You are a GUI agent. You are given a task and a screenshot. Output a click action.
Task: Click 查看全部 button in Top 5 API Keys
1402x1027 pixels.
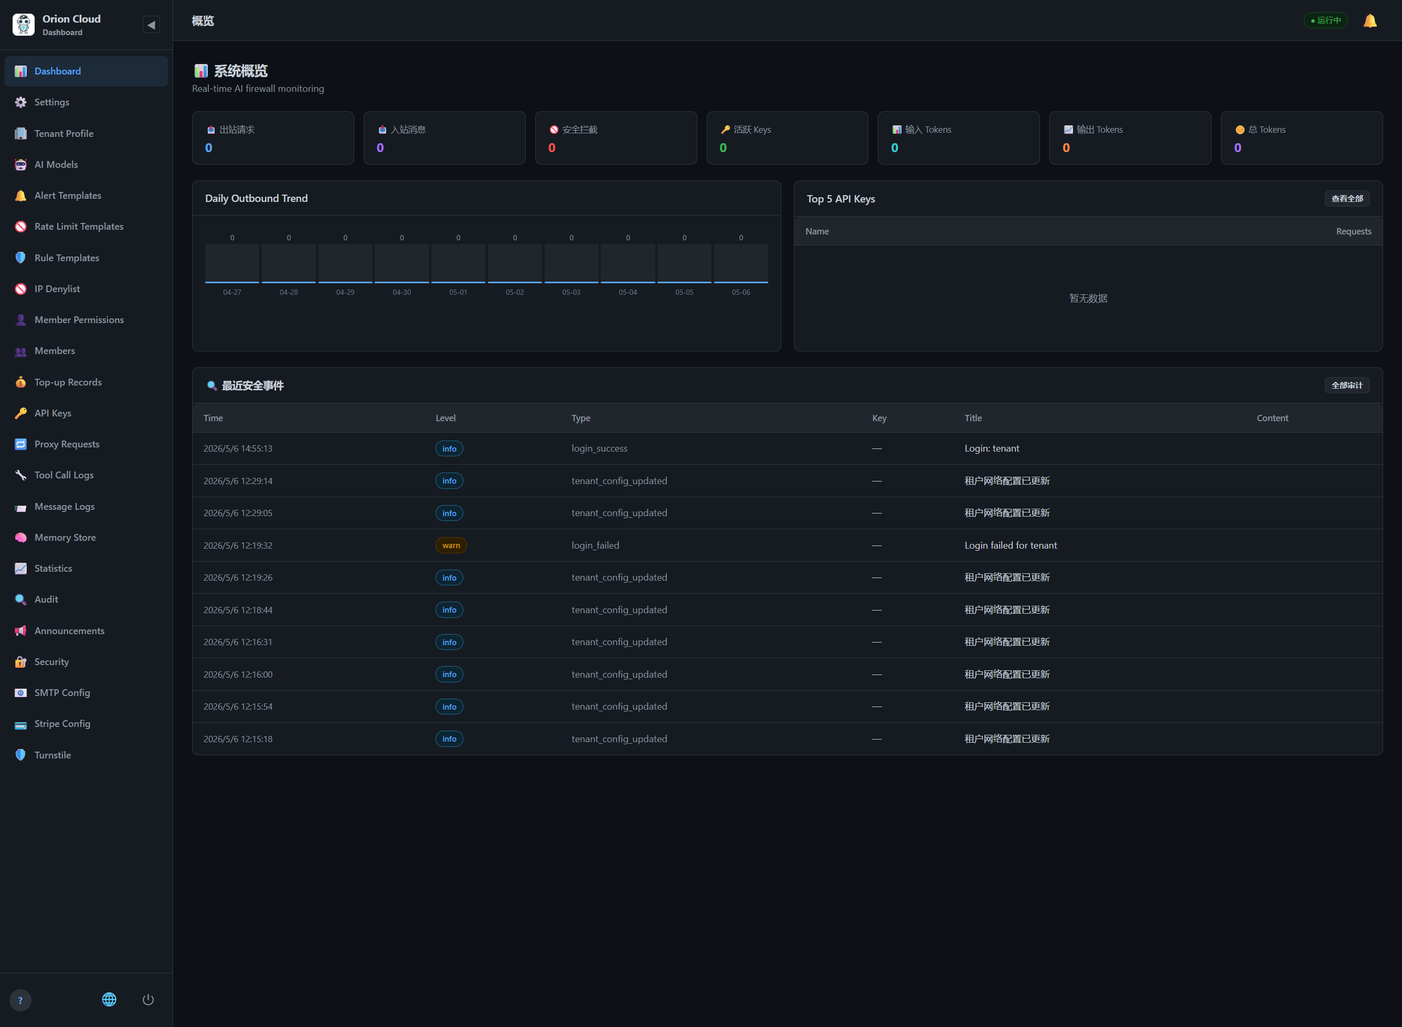tap(1347, 199)
